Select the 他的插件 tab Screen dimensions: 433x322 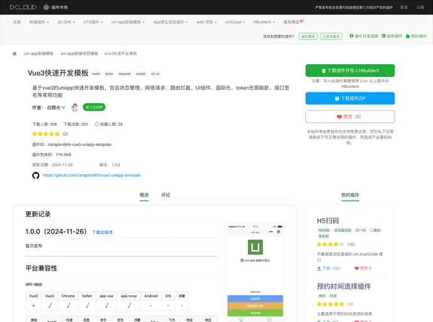[350, 195]
